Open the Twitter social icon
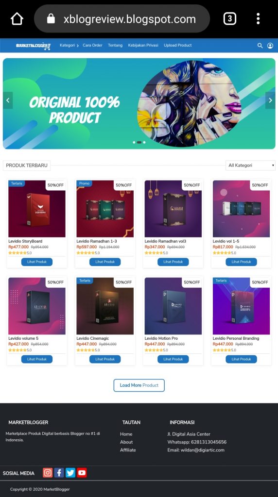 (70, 473)
